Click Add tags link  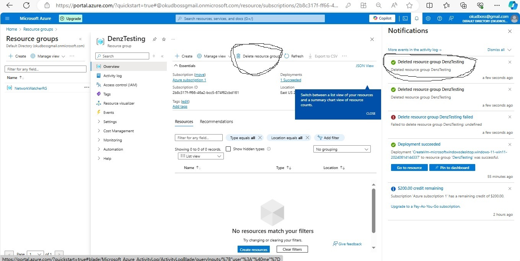180,107
